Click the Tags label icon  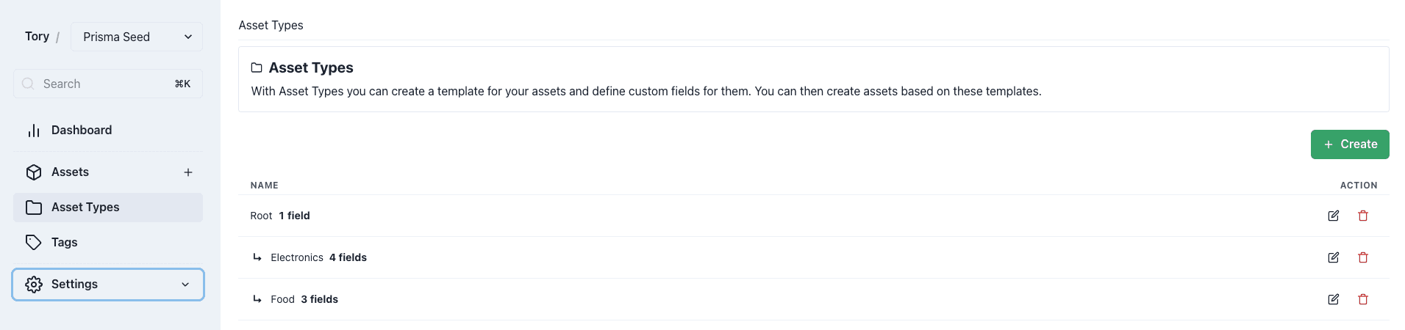tap(34, 243)
